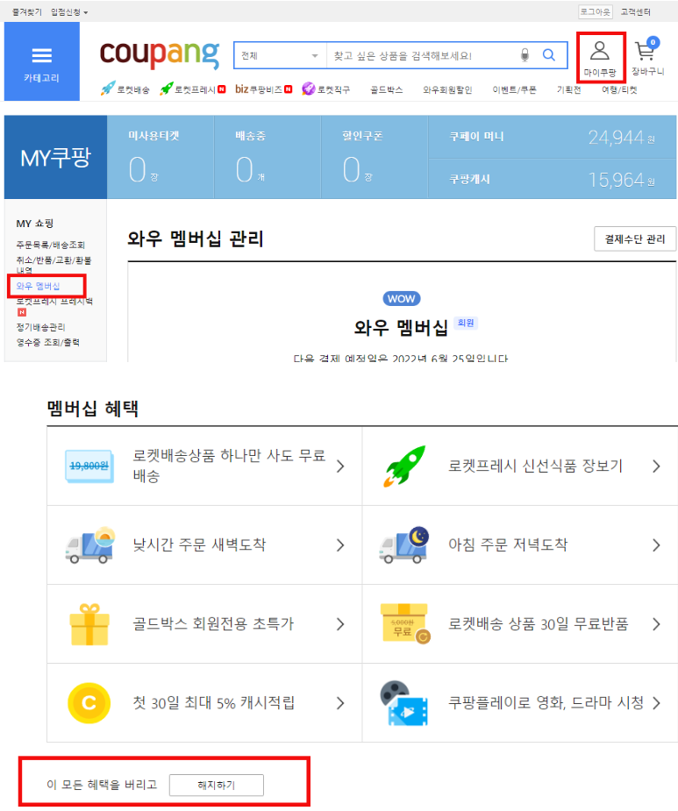Click the microphone voice search icon

525,55
